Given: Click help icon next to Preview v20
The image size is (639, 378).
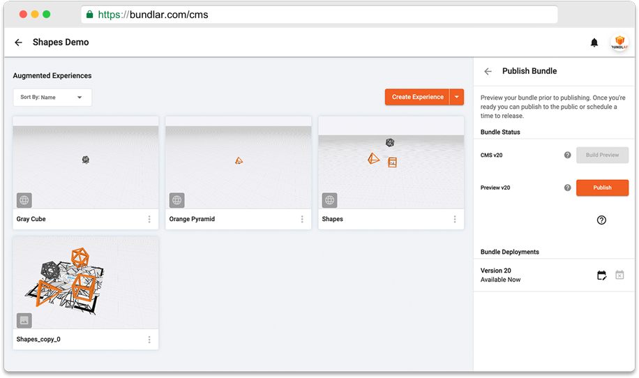Looking at the screenshot, I should click(x=567, y=188).
